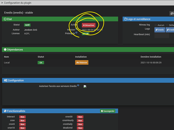Click the green Actif status badge
Viewport: 174px width, 130px height.
(x=27, y=25)
